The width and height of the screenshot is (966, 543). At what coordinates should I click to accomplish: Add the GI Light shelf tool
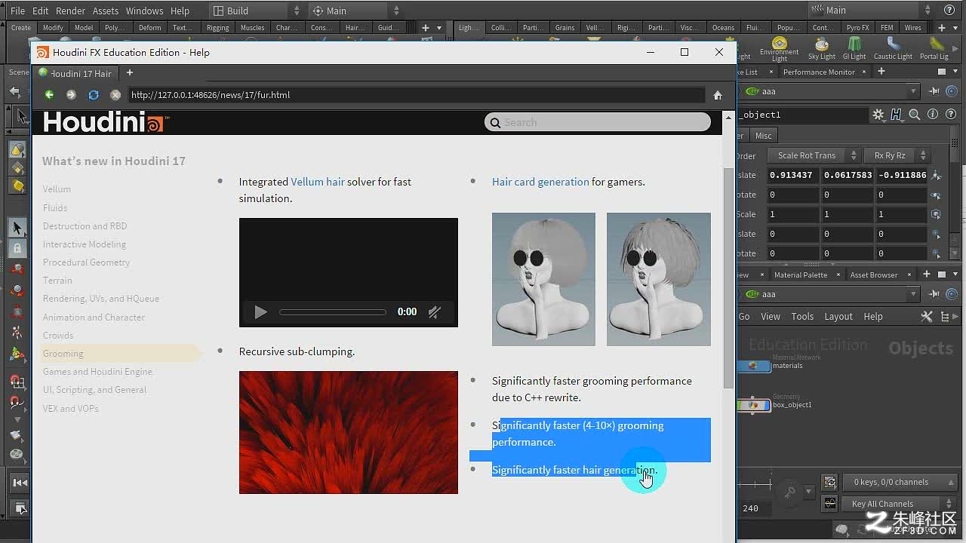point(854,50)
